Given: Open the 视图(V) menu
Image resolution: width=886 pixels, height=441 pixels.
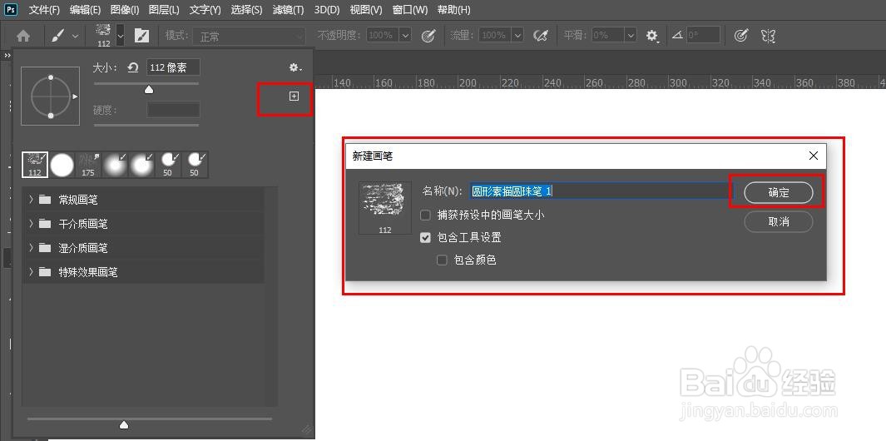Looking at the screenshot, I should (366, 10).
